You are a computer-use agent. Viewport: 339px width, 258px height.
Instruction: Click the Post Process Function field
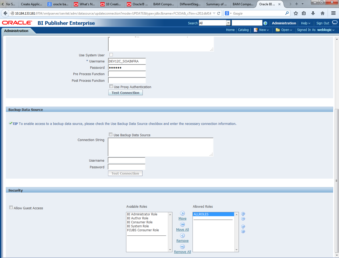coord(127,80)
